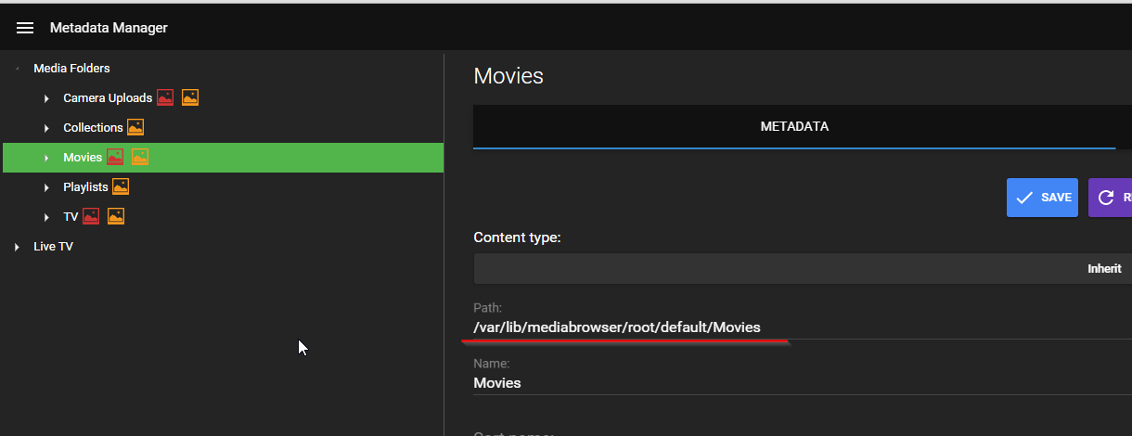Click red missing-image icon beside Camera Uploads
Screen dimensions: 1132x436
165,97
